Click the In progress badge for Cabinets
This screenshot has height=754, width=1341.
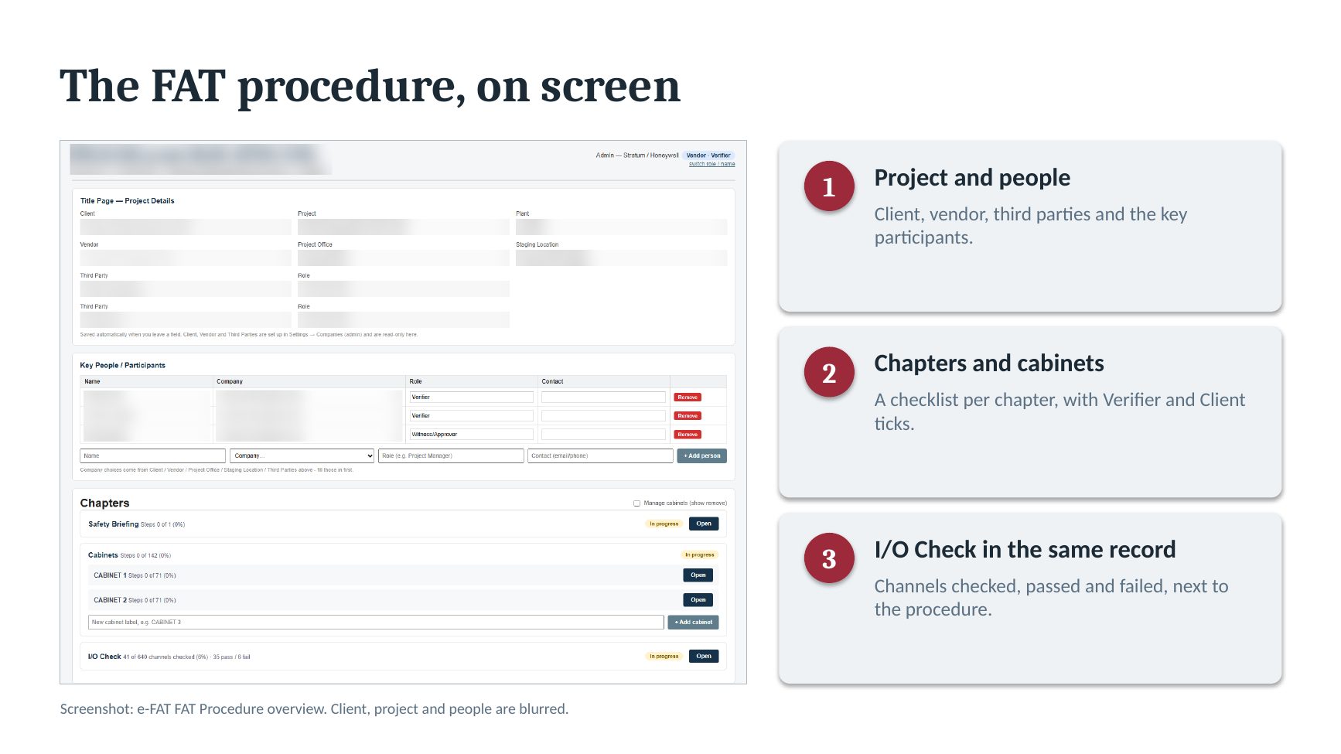(700, 555)
